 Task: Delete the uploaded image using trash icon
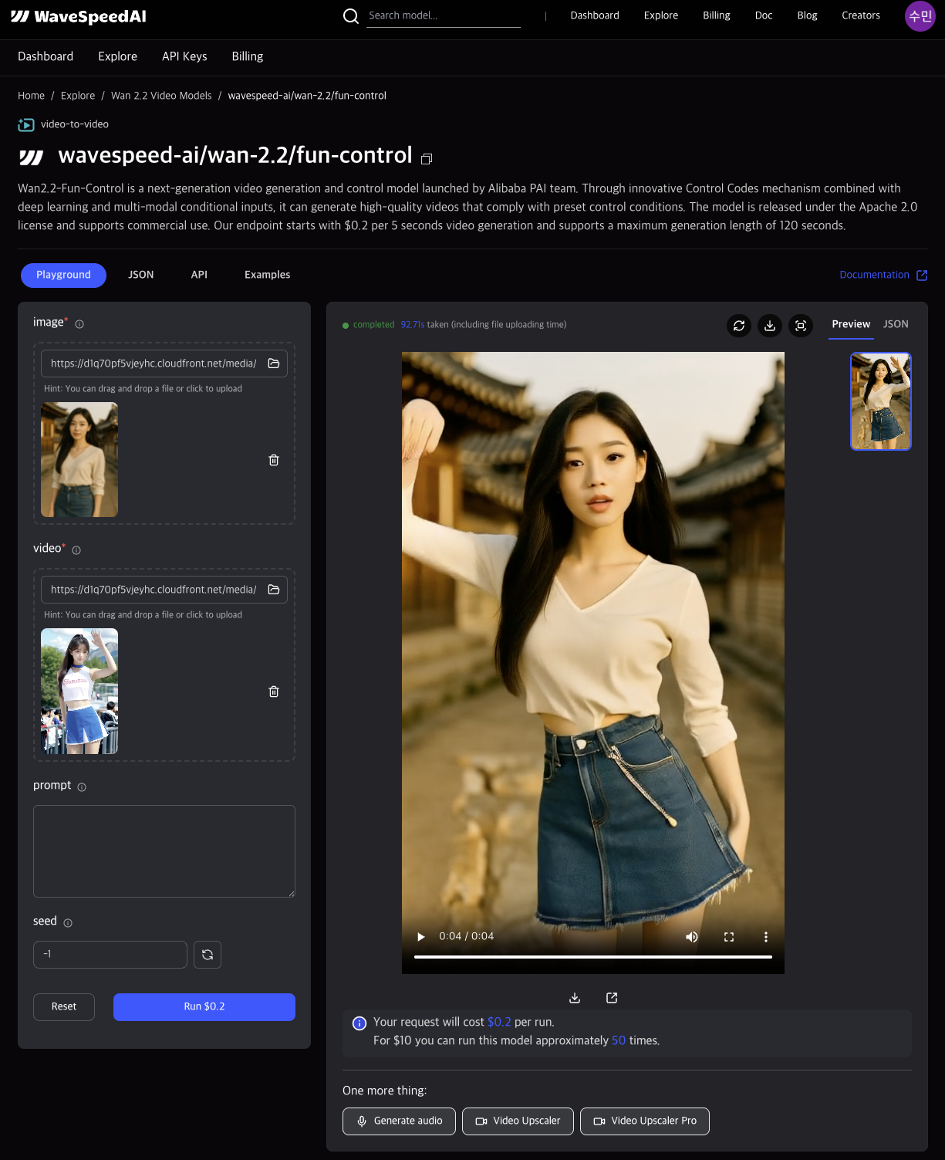tap(274, 459)
